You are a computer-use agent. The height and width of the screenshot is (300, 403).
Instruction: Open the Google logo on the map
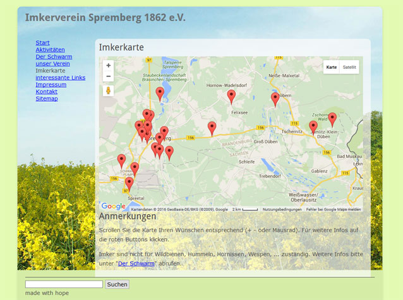coord(114,207)
